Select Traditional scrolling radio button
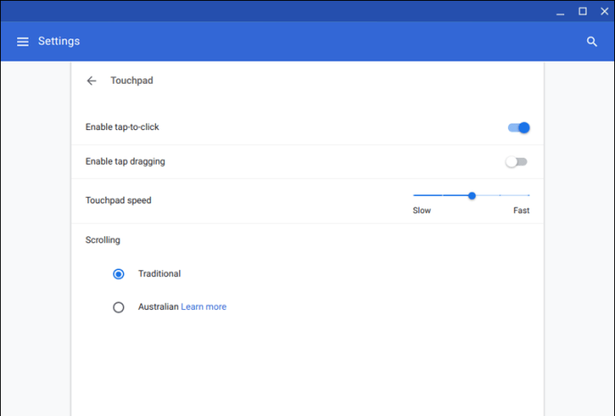615x416 pixels. click(x=119, y=273)
